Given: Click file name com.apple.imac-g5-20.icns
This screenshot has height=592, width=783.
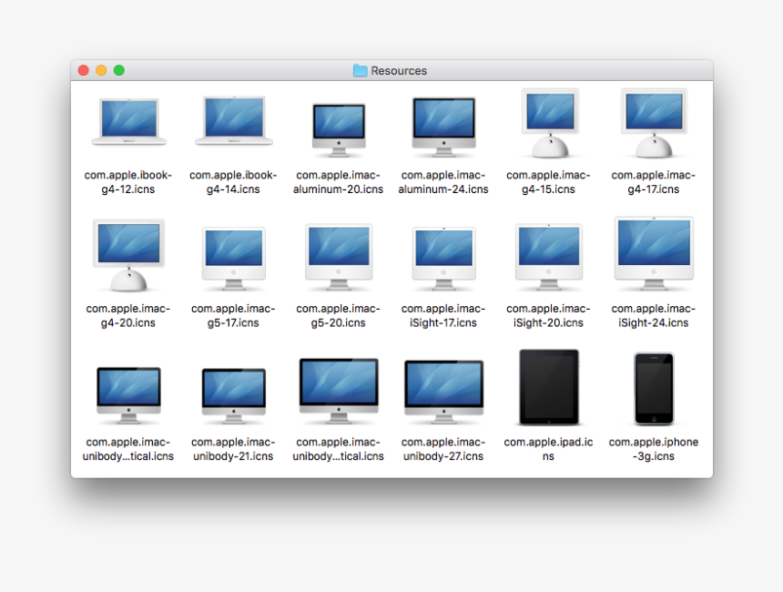Looking at the screenshot, I should click(338, 316).
